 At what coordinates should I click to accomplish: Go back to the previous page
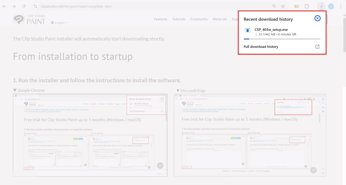pos(4,6)
